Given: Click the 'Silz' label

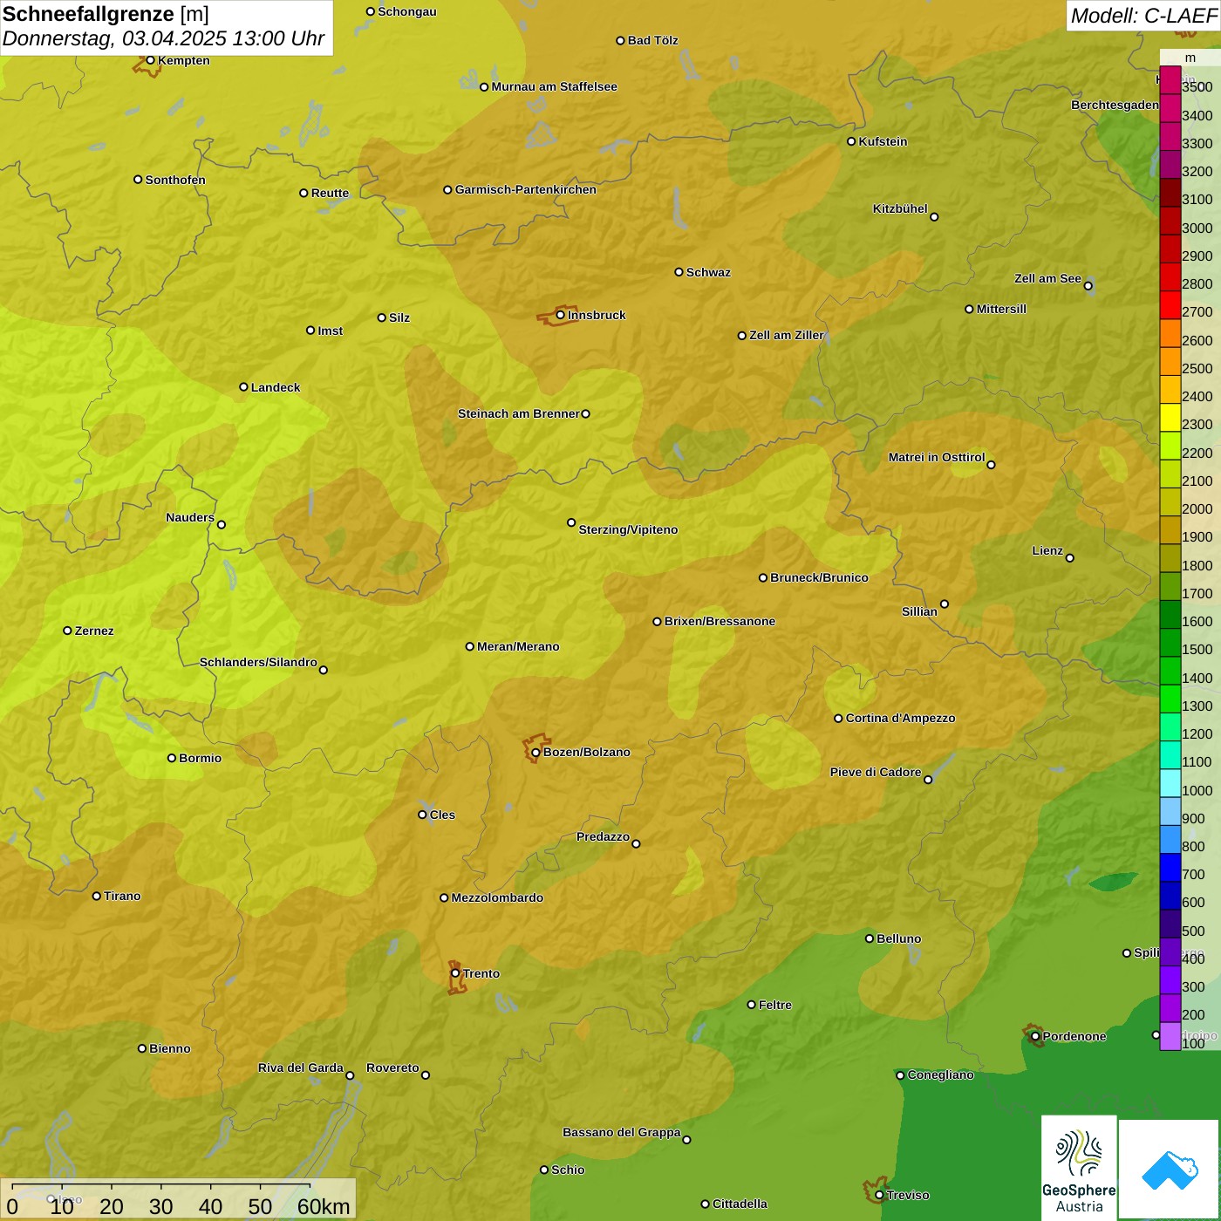Looking at the screenshot, I should tap(399, 317).
